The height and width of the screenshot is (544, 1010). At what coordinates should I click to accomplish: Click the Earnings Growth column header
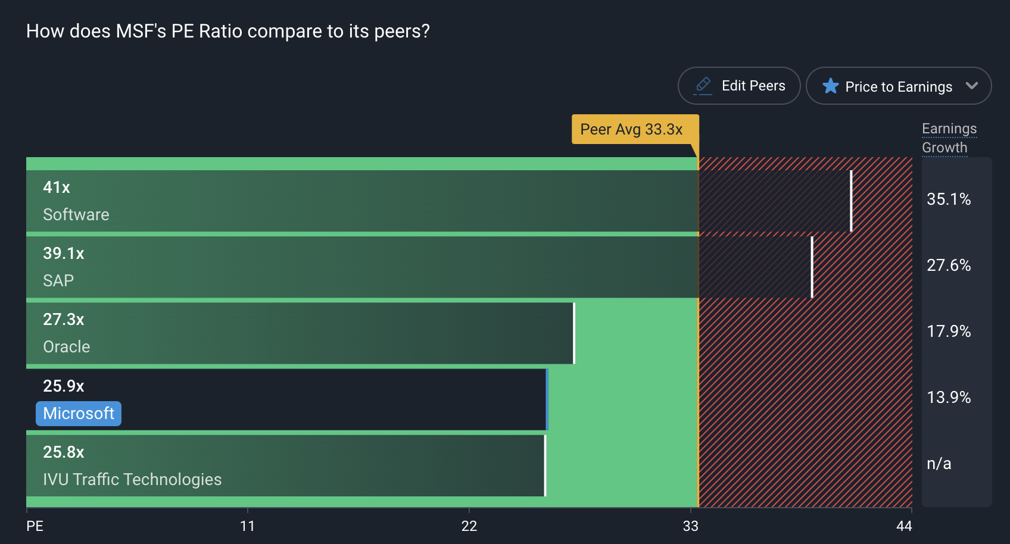(x=949, y=138)
